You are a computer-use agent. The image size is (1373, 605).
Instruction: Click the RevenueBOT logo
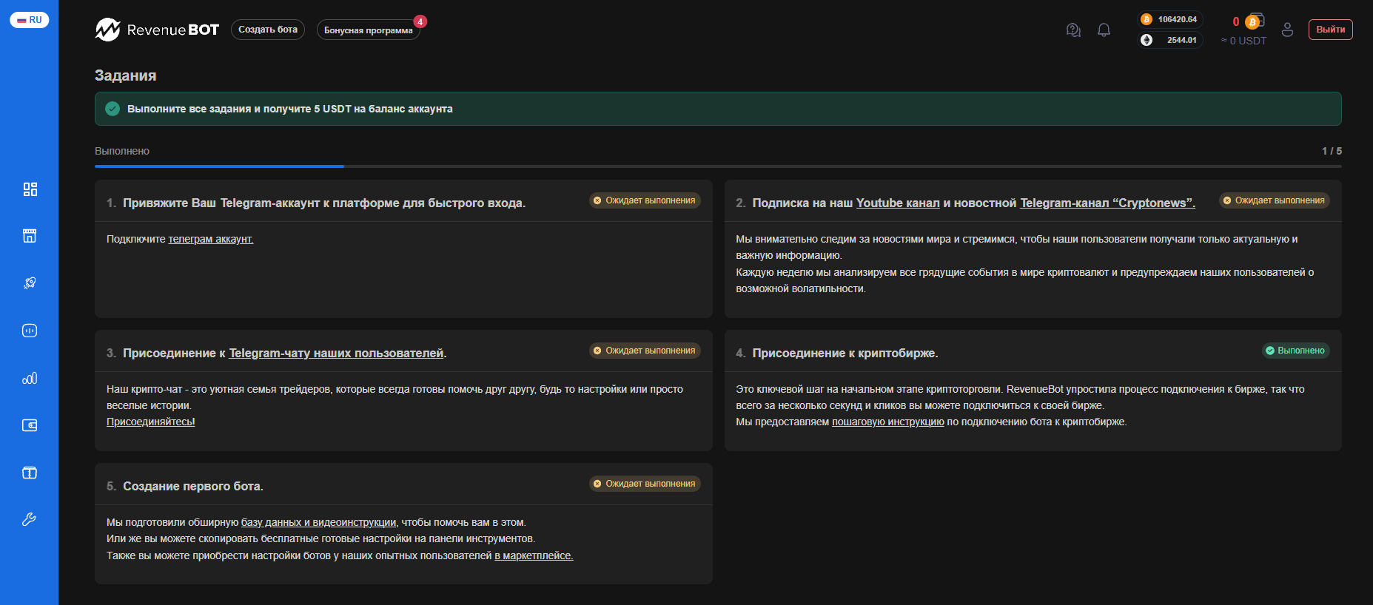point(157,30)
